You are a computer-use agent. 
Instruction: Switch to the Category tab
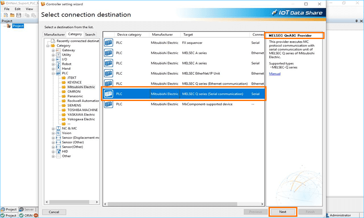pyautogui.click(x=75, y=34)
